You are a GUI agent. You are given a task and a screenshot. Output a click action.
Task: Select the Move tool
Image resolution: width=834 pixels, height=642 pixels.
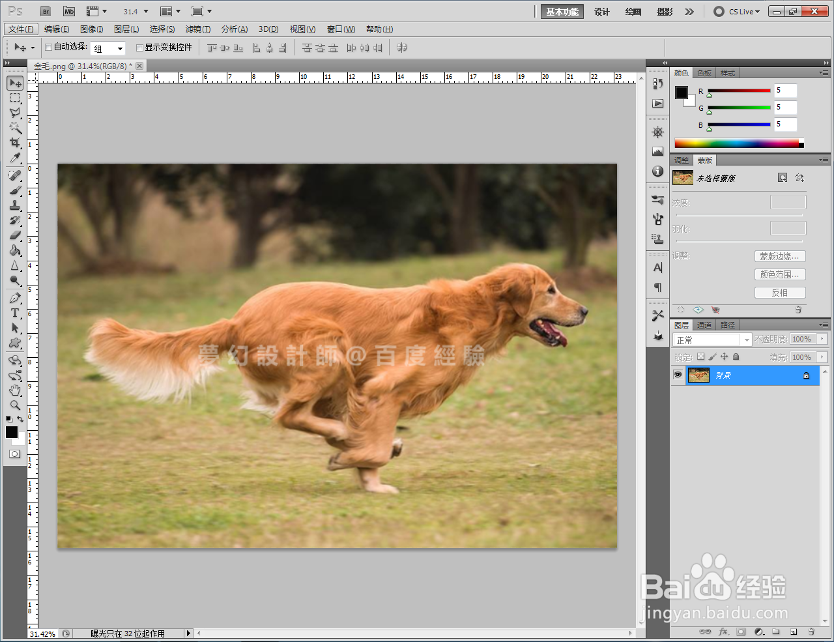[15, 83]
